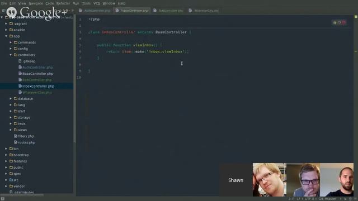The width and height of the screenshot is (358, 201).
Task: Click the features folder icon
Action: coord(11,161)
